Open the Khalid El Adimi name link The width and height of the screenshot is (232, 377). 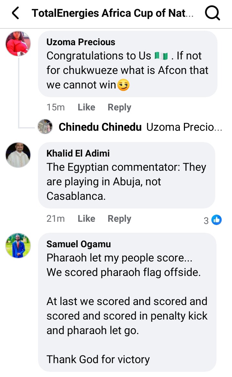click(x=78, y=153)
